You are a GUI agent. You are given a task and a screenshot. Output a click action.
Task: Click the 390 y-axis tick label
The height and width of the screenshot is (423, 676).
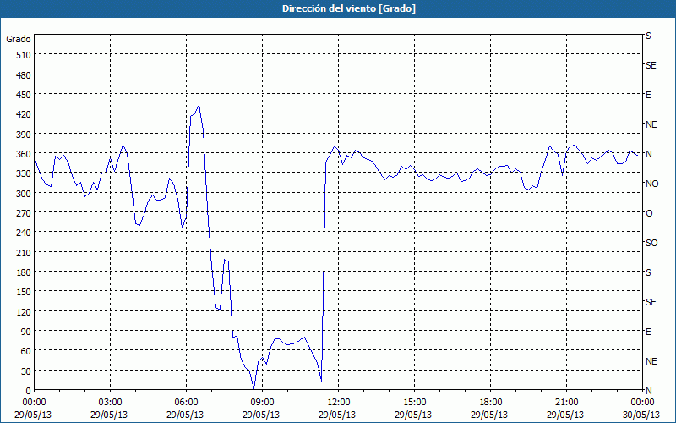point(24,135)
